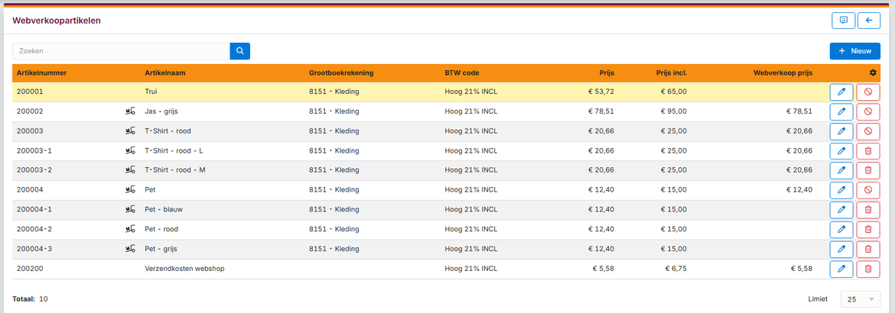Edit article 200002 Jas - grijs
895x313 pixels.
[x=841, y=111]
